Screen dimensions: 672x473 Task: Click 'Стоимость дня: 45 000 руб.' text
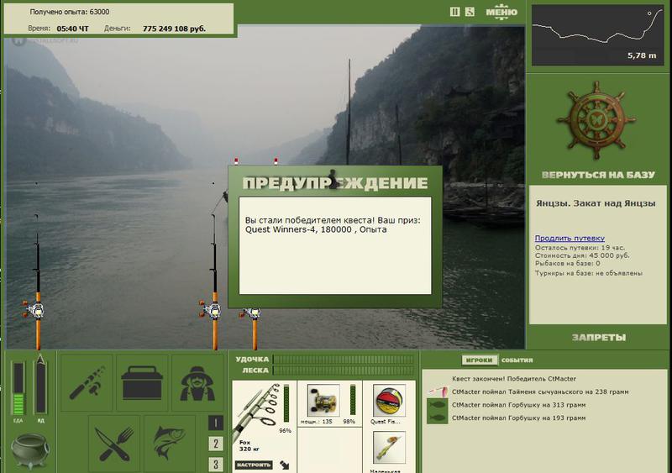(582, 255)
